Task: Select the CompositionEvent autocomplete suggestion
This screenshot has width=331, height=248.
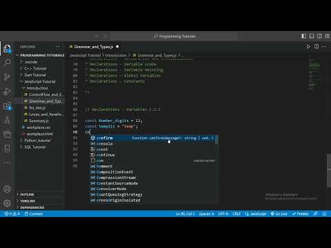Action: click(152, 172)
